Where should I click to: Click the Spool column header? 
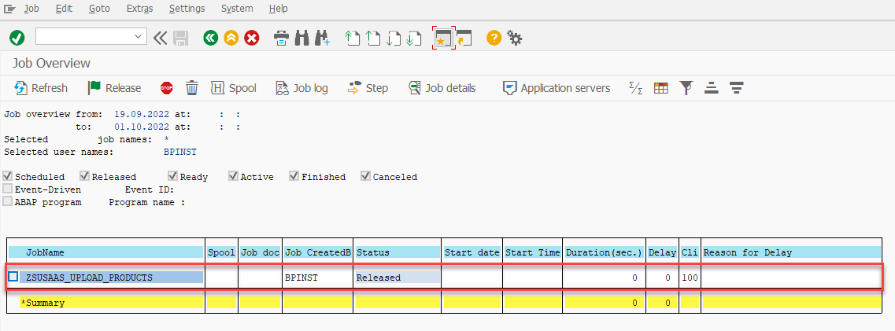tap(221, 252)
